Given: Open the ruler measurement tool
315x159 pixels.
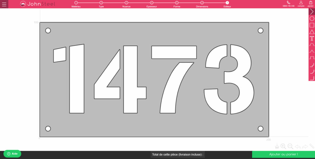Looking at the screenshot, I should (x=312, y=146).
